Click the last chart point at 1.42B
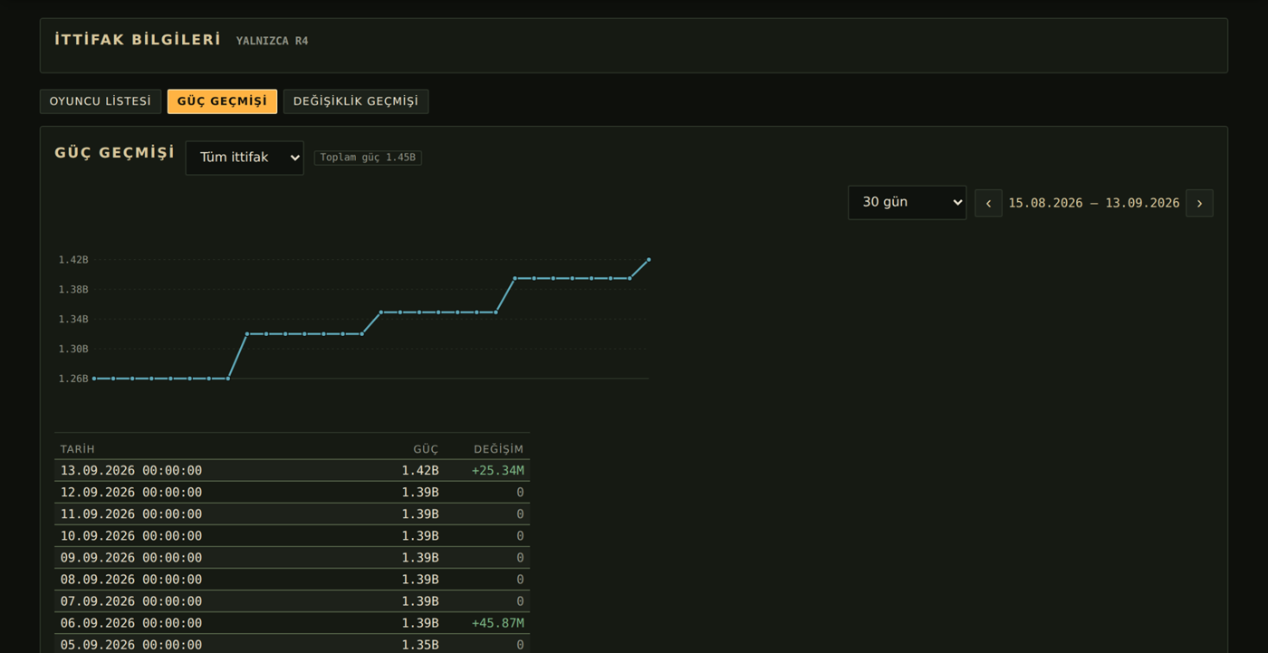The height and width of the screenshot is (653, 1268). click(648, 260)
